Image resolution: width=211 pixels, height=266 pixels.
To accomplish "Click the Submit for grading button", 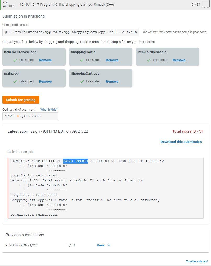I will pyautogui.click(x=21, y=100).
